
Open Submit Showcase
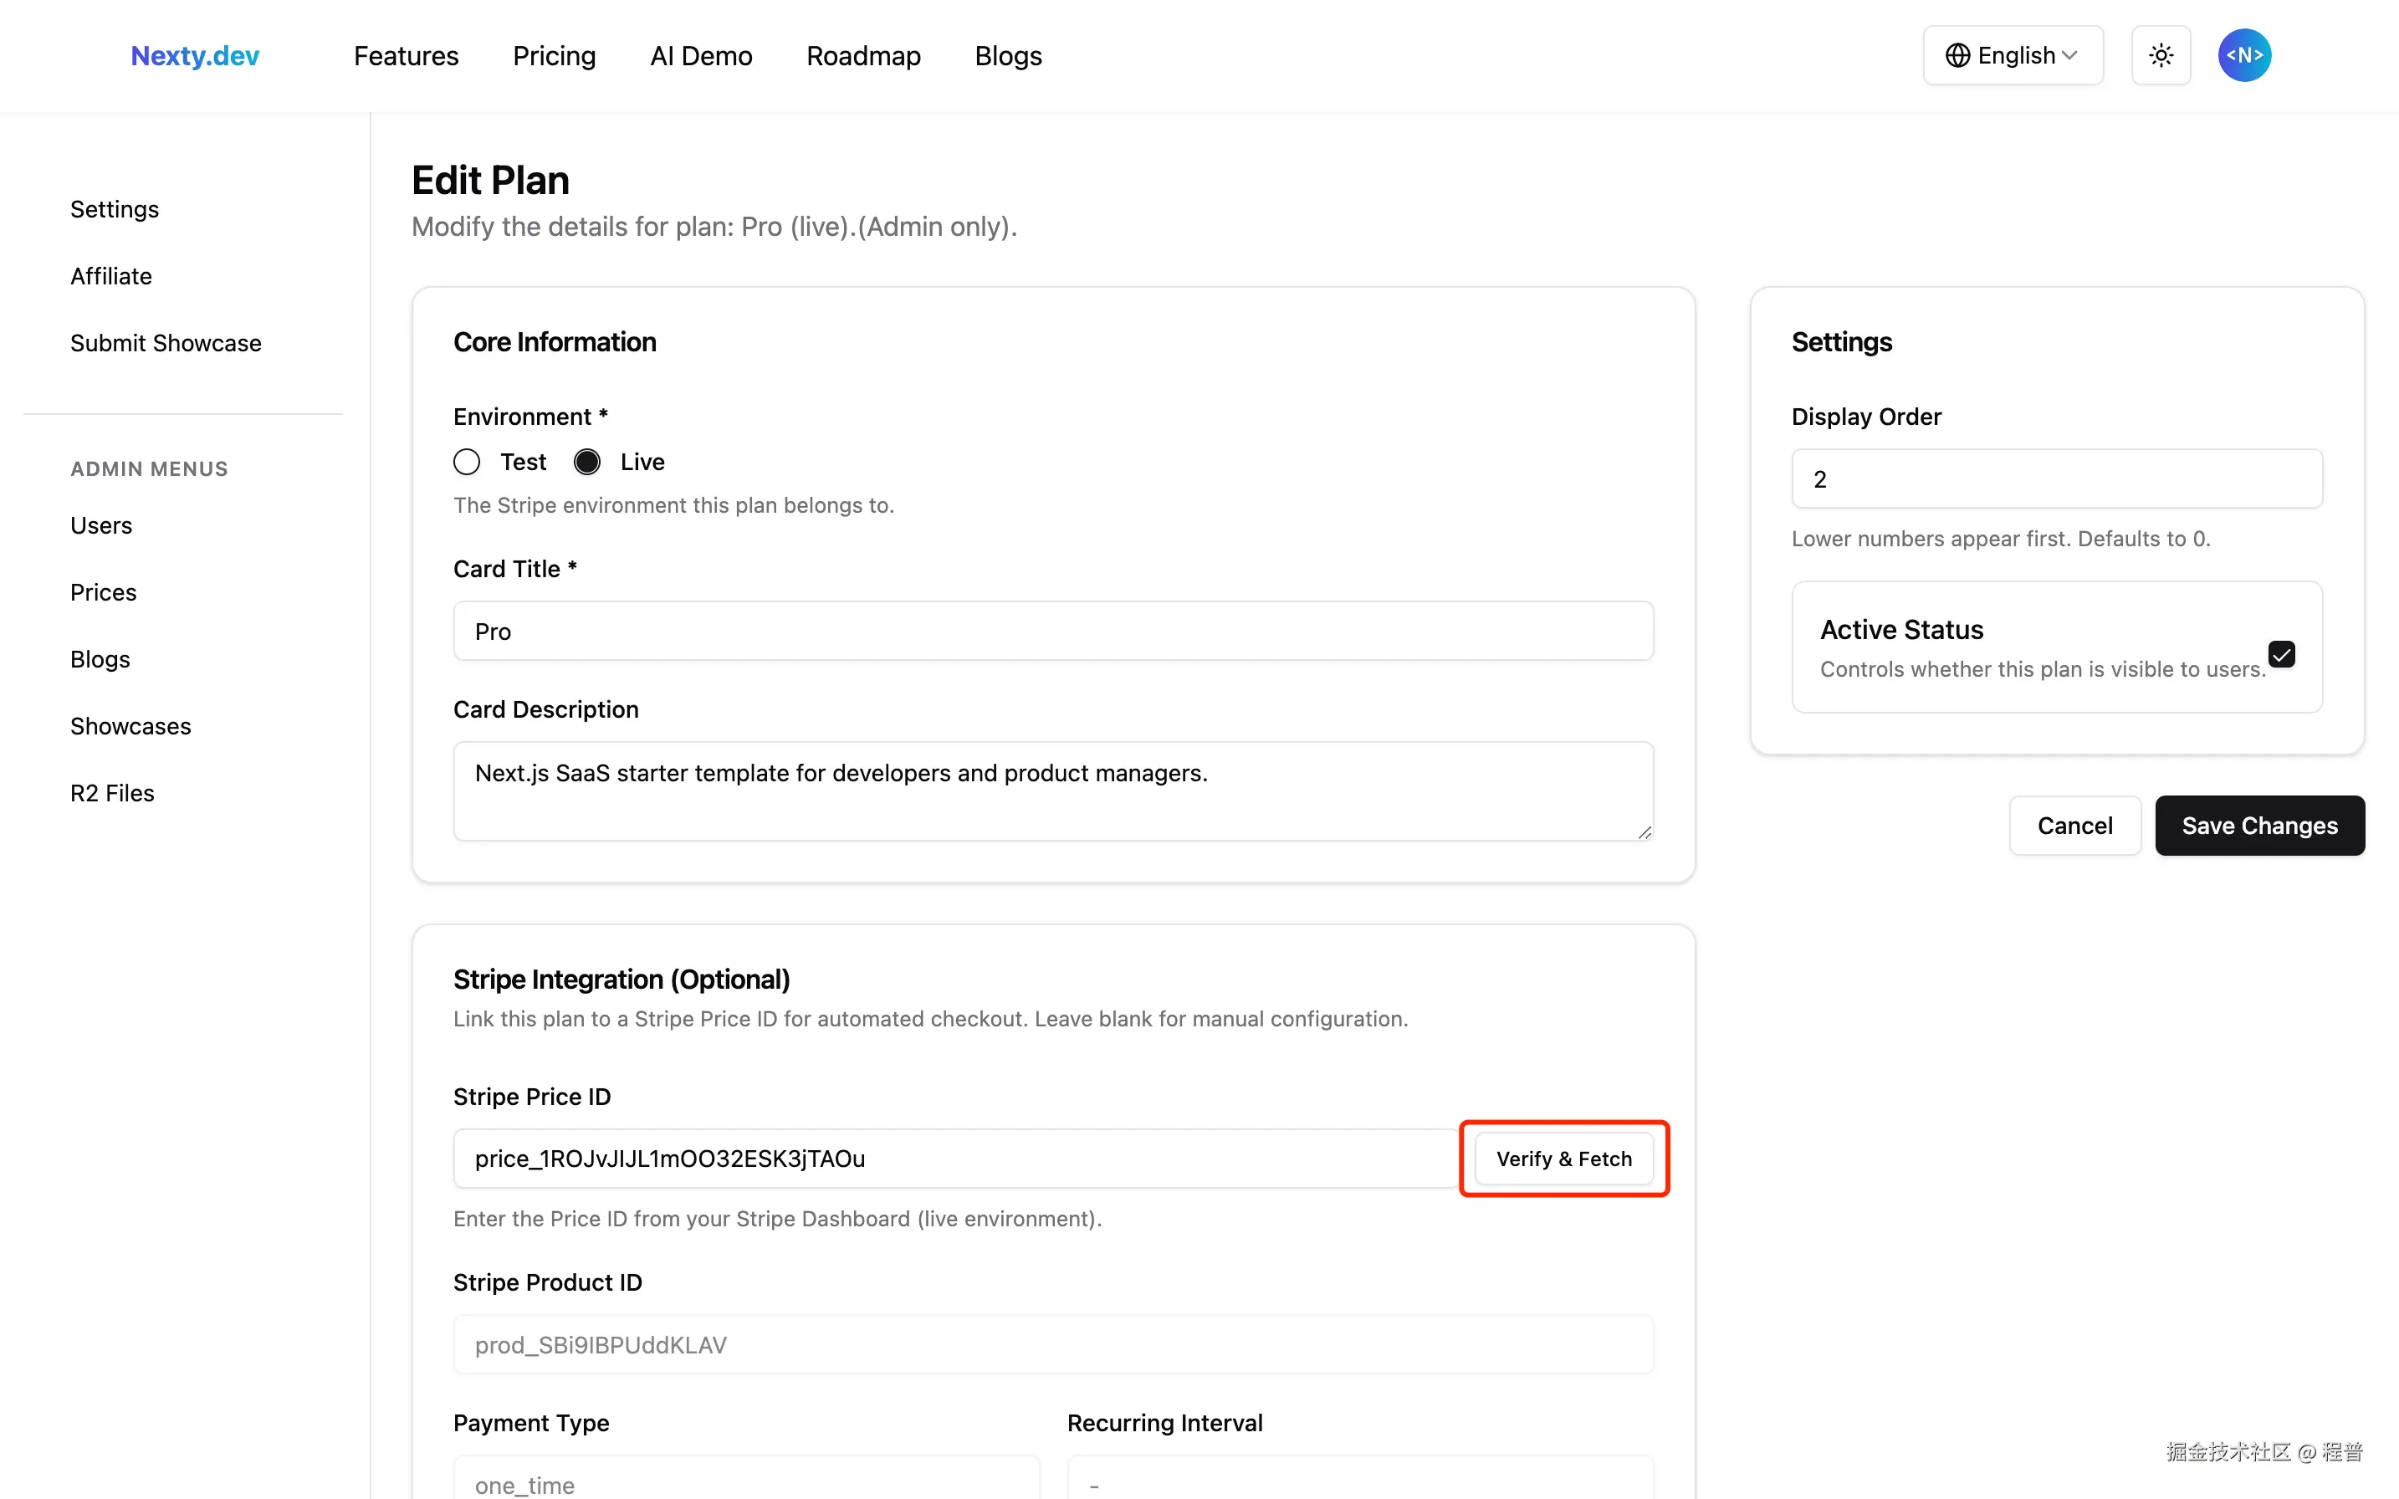(x=166, y=342)
